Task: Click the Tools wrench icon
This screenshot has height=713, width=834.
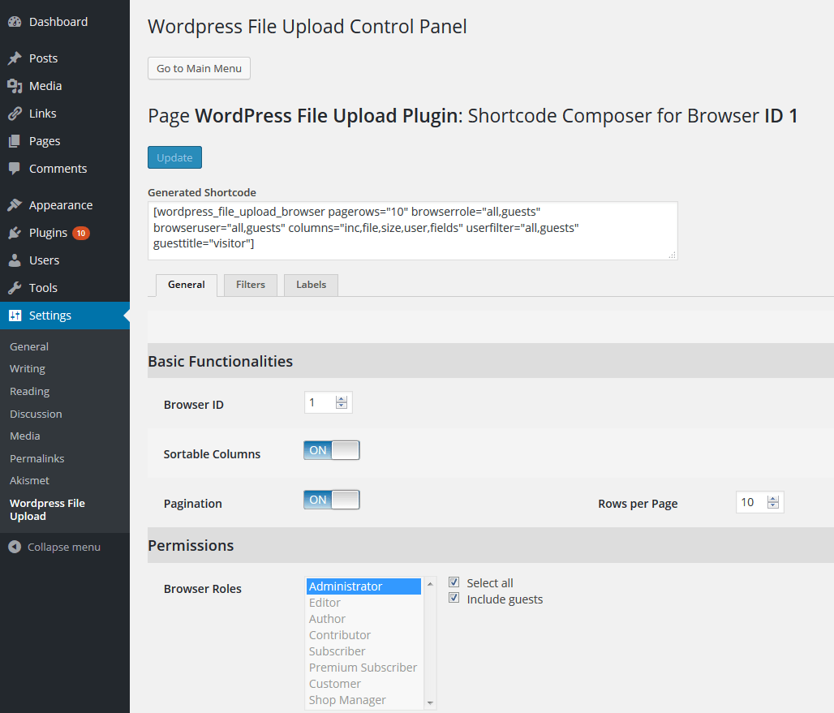Action: (15, 287)
